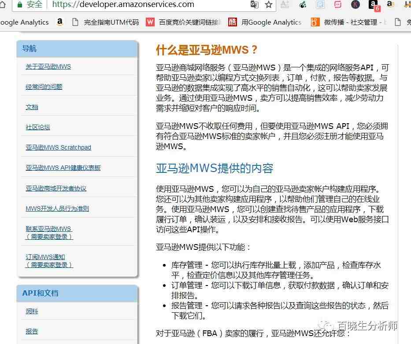
Task: Open the 亚马逊MWS API健康仪表板 link
Action: coord(63,168)
